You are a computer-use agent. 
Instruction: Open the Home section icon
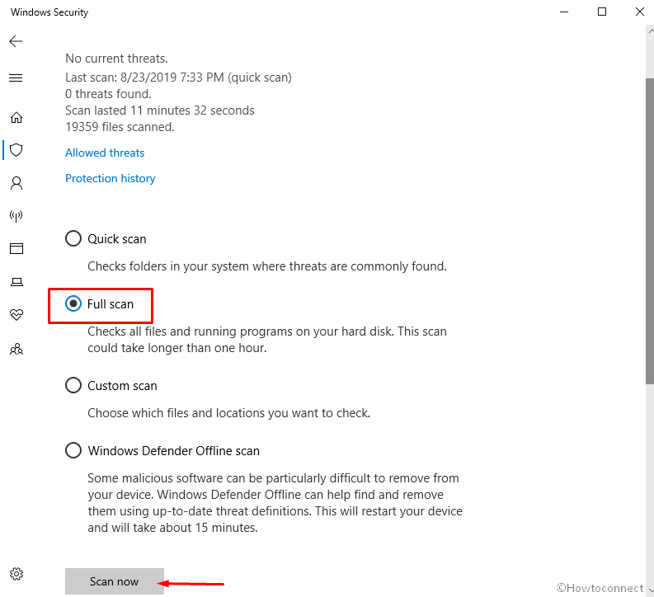(16, 118)
